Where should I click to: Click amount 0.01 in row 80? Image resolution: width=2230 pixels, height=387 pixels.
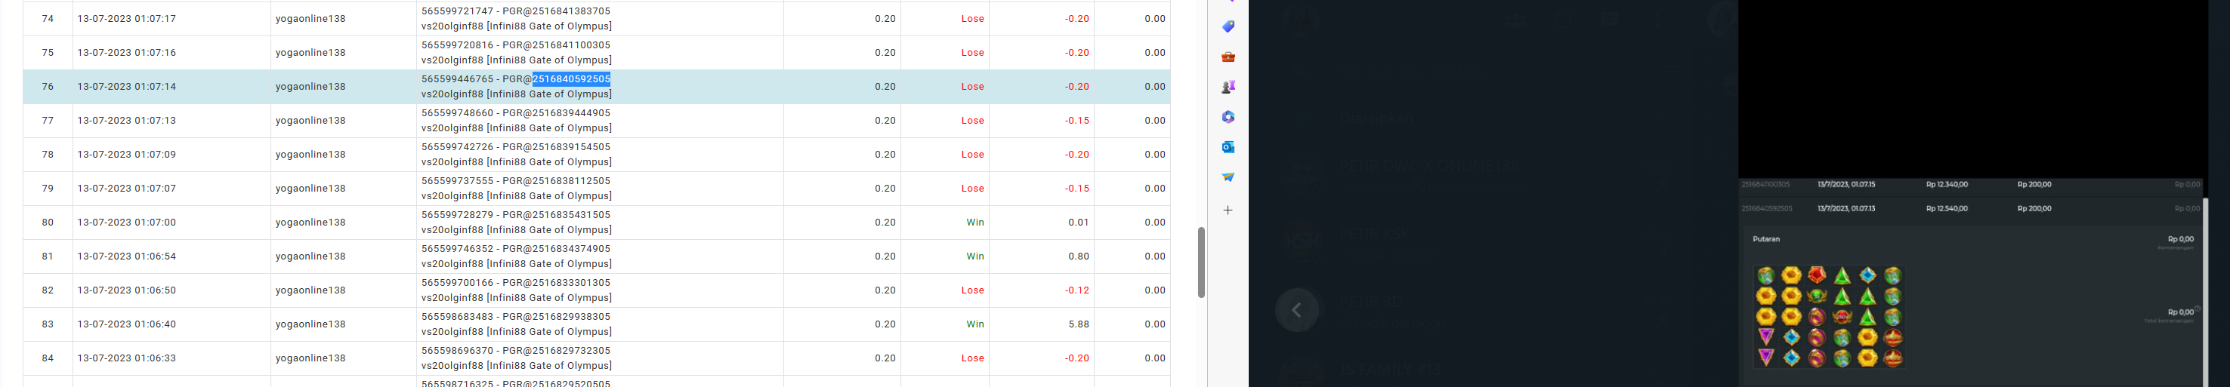pyautogui.click(x=1079, y=222)
